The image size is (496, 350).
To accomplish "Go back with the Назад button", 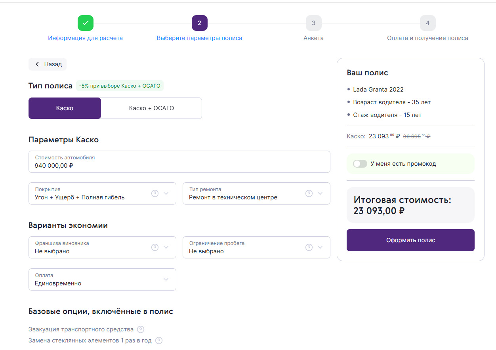I will pyautogui.click(x=48, y=64).
